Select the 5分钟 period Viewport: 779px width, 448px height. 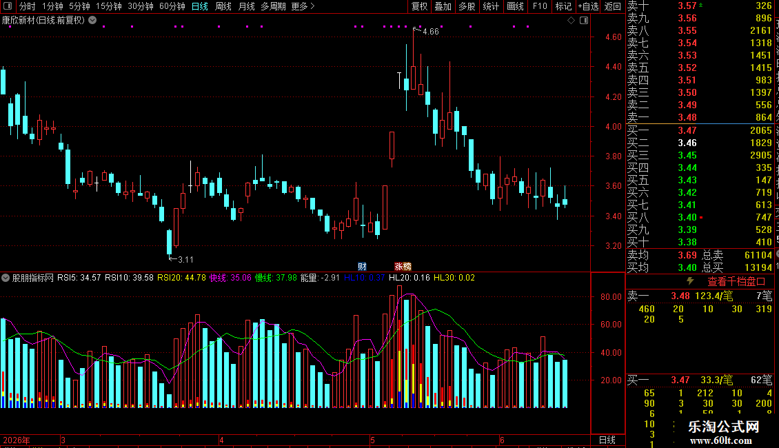coord(79,6)
